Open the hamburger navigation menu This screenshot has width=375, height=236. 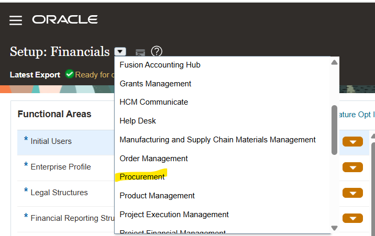click(16, 20)
